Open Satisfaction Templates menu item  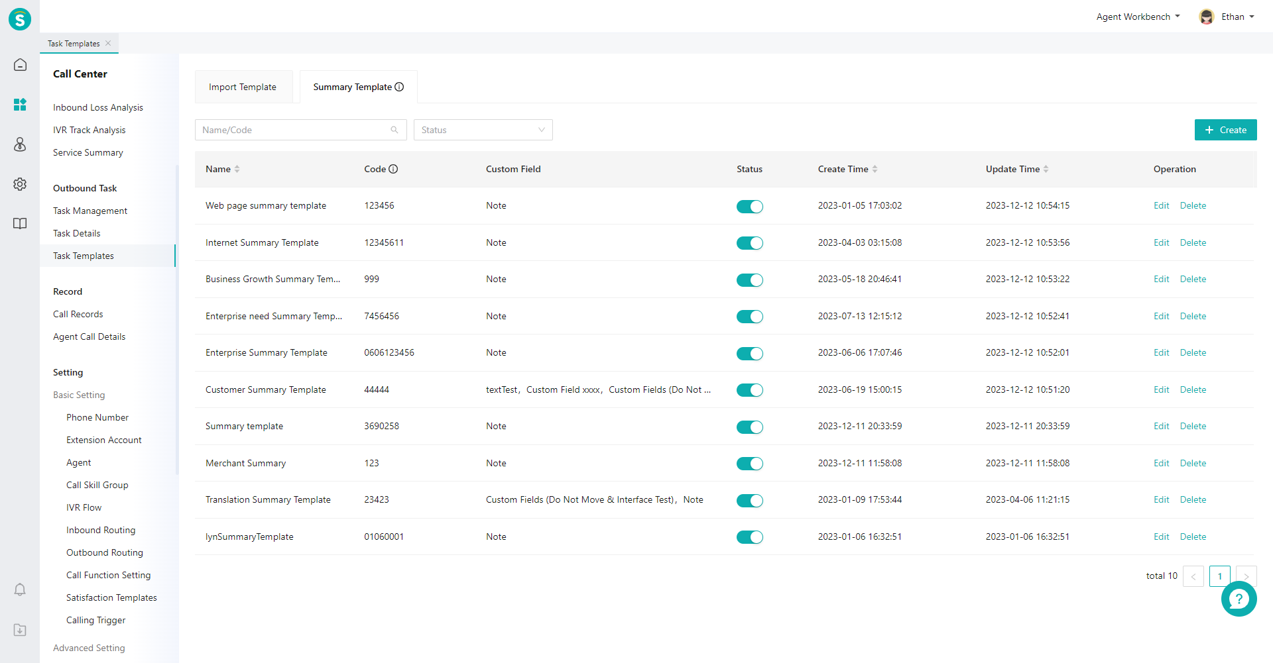point(111,597)
